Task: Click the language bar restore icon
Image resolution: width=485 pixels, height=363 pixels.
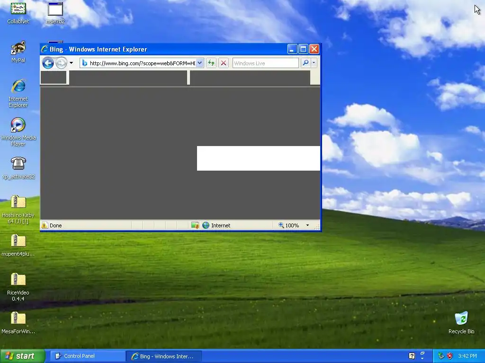Action: (x=422, y=354)
